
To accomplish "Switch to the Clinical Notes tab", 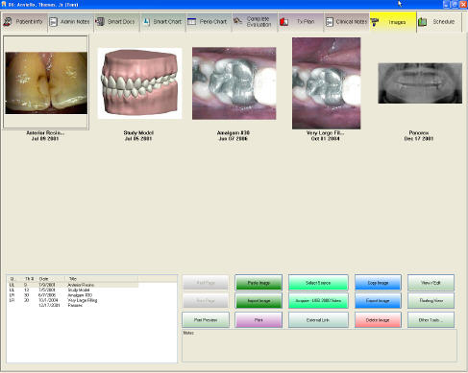I will 347,22.
